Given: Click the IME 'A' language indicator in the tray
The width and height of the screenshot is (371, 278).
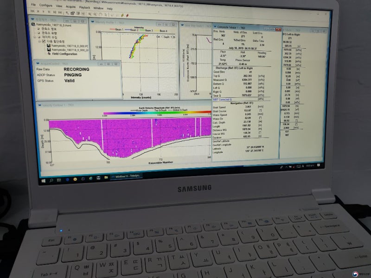Looking at the screenshot, I should coord(303,166).
